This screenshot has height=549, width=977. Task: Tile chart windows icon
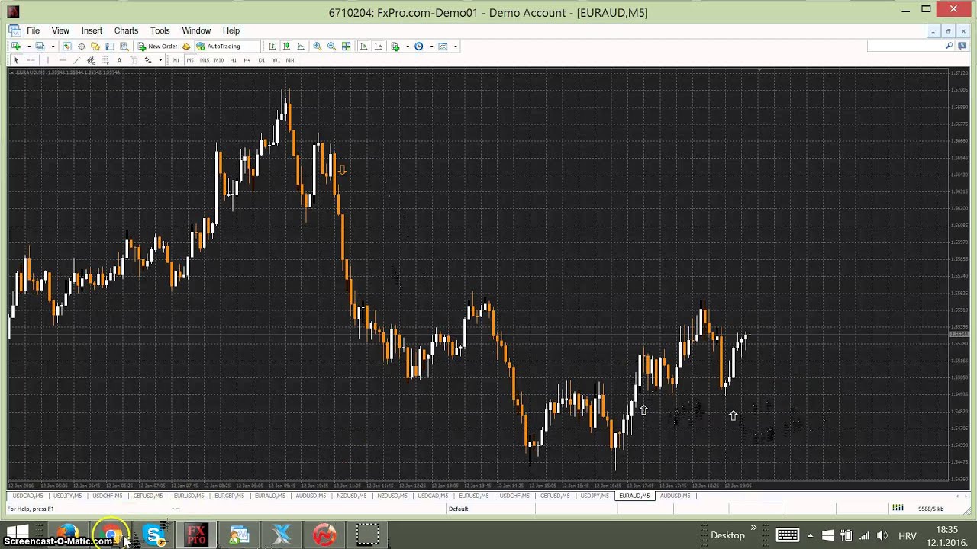click(346, 47)
